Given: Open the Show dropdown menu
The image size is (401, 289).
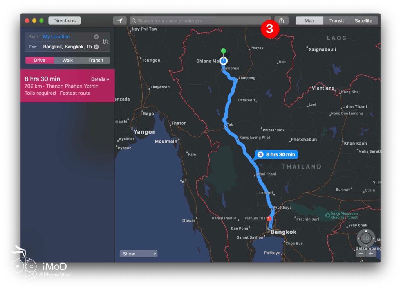Looking at the screenshot, I should [x=139, y=253].
